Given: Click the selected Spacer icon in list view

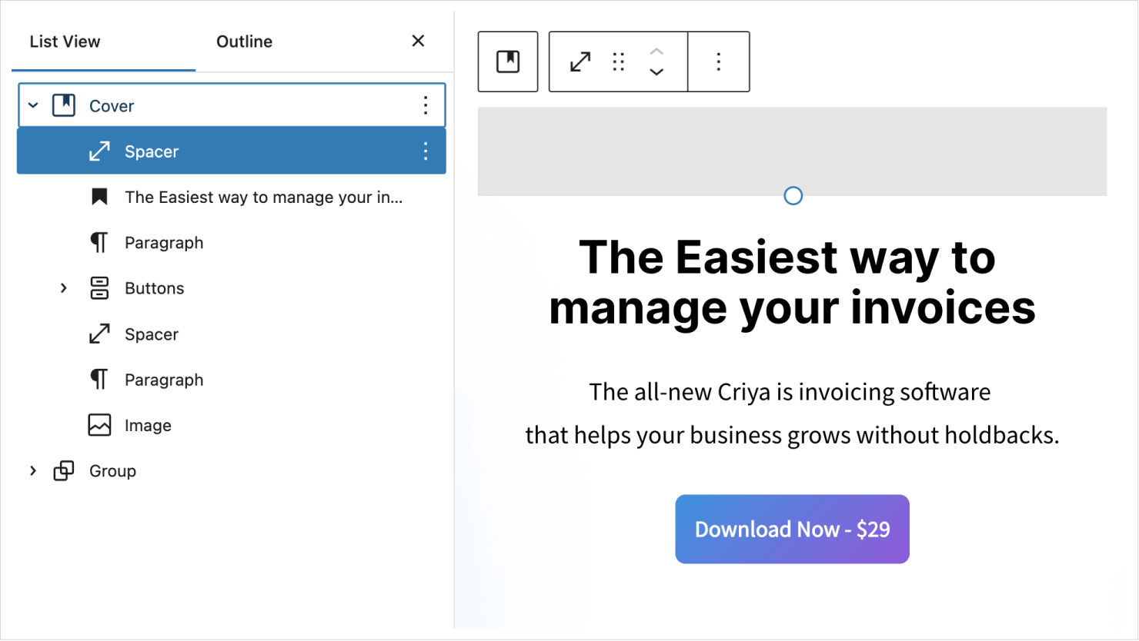Looking at the screenshot, I should [x=99, y=151].
